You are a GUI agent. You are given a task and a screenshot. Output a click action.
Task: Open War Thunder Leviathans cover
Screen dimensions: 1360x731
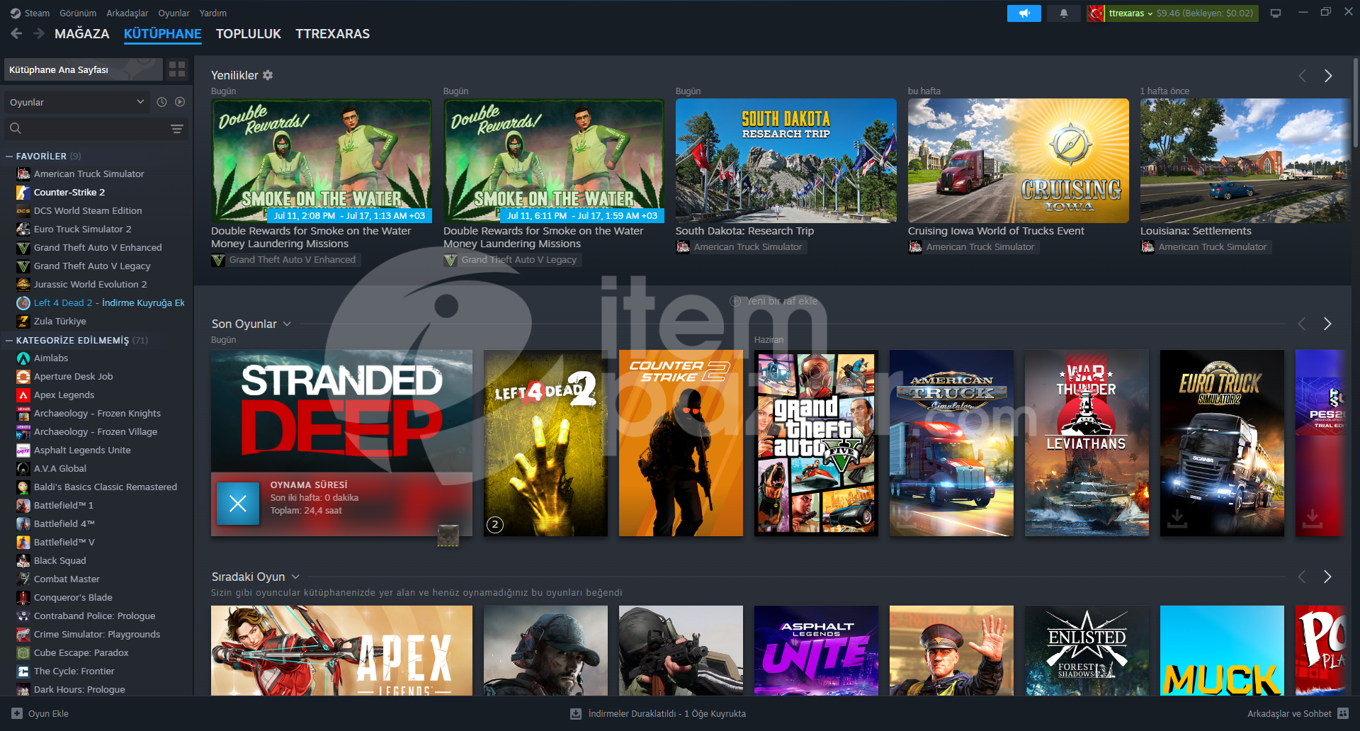1087,443
